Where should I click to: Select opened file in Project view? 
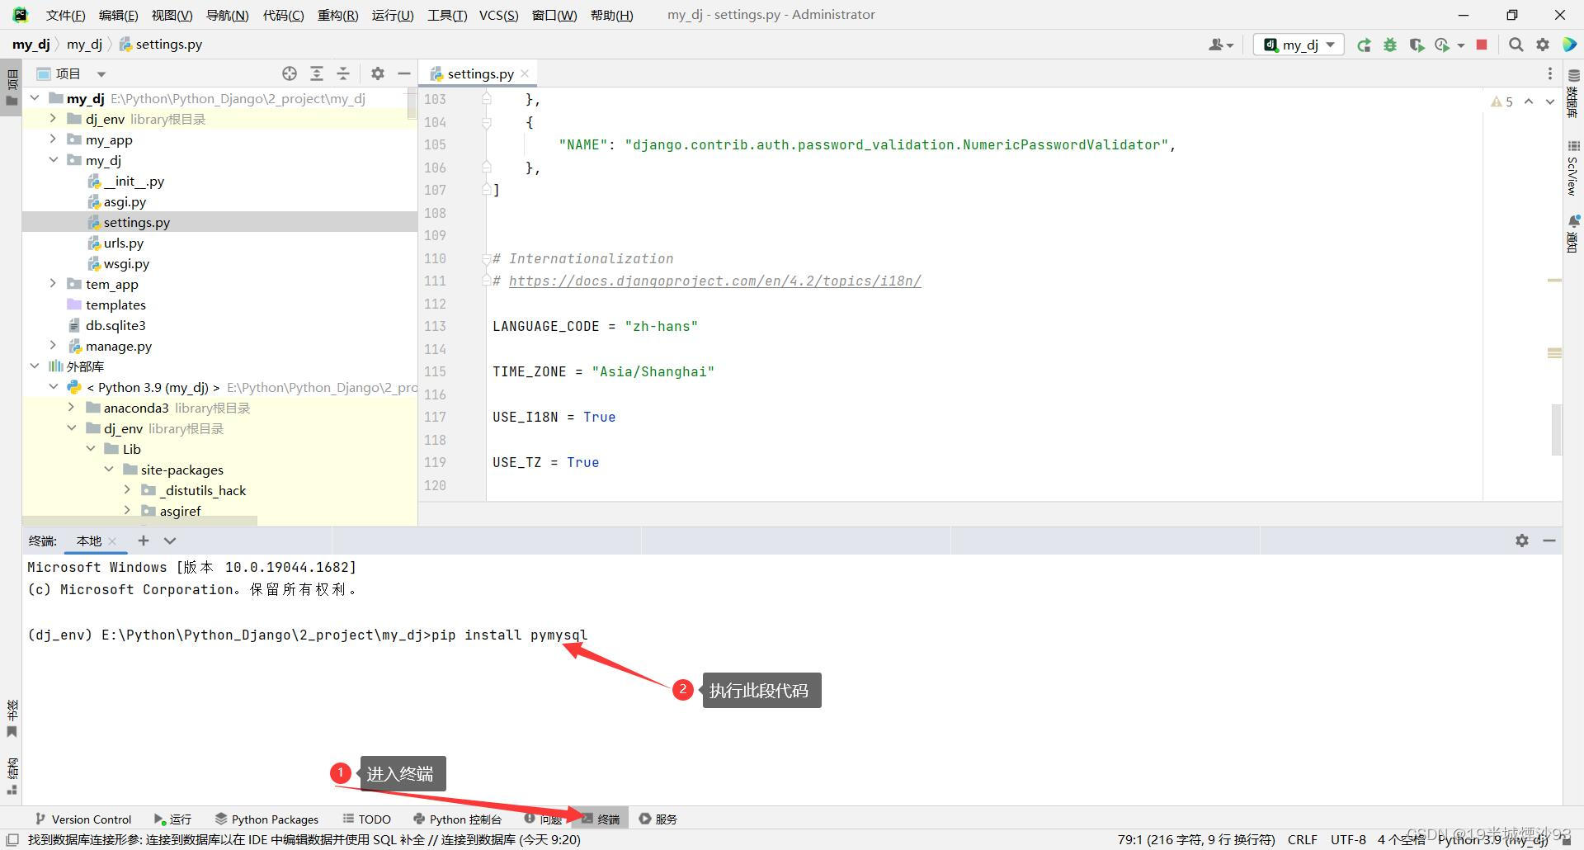click(x=290, y=73)
